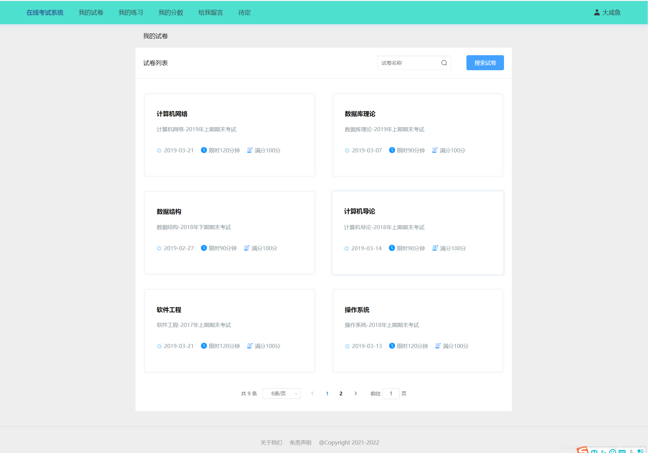
Task: Click 限时120分钟 on 操作系统 card
Action: coord(413,346)
